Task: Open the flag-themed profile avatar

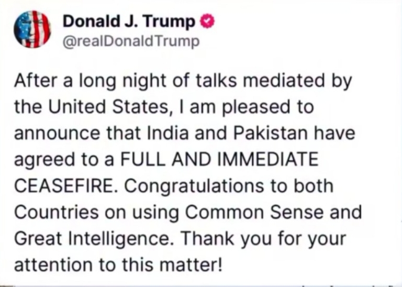Action: pos(32,29)
